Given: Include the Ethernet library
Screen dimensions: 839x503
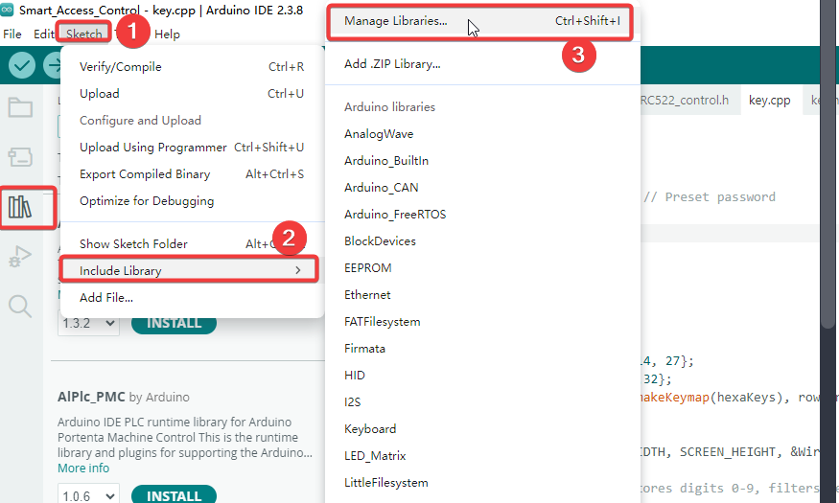Looking at the screenshot, I should [x=482, y=294].
